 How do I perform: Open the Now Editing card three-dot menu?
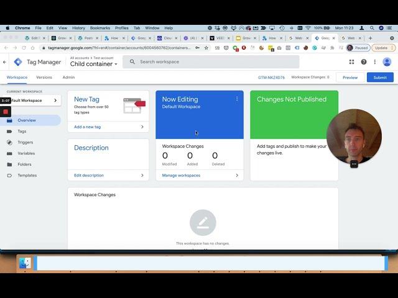[x=237, y=99]
